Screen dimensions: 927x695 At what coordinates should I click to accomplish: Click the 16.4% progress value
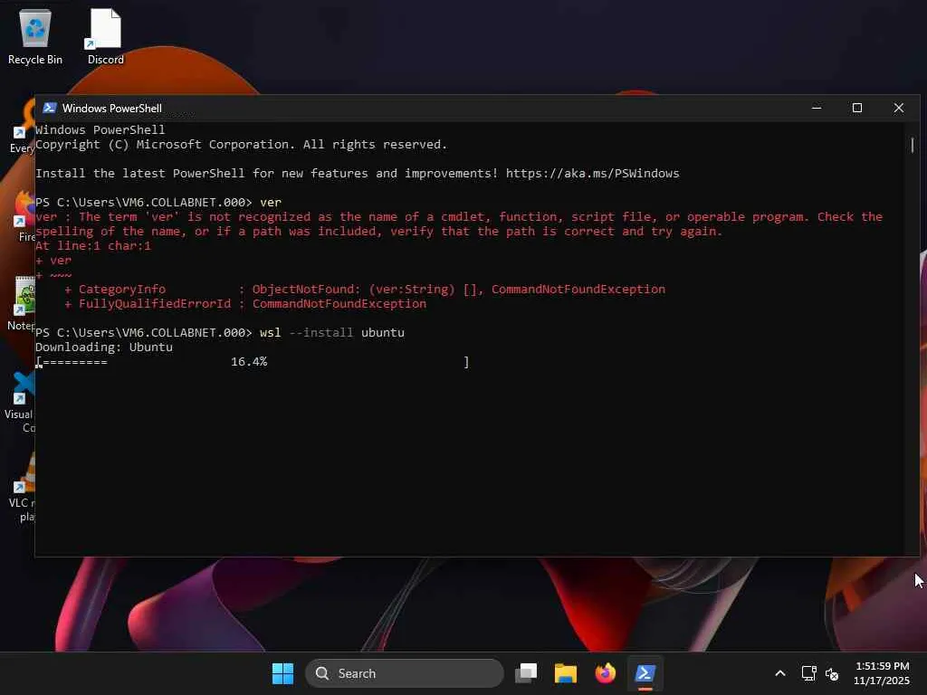(x=249, y=362)
